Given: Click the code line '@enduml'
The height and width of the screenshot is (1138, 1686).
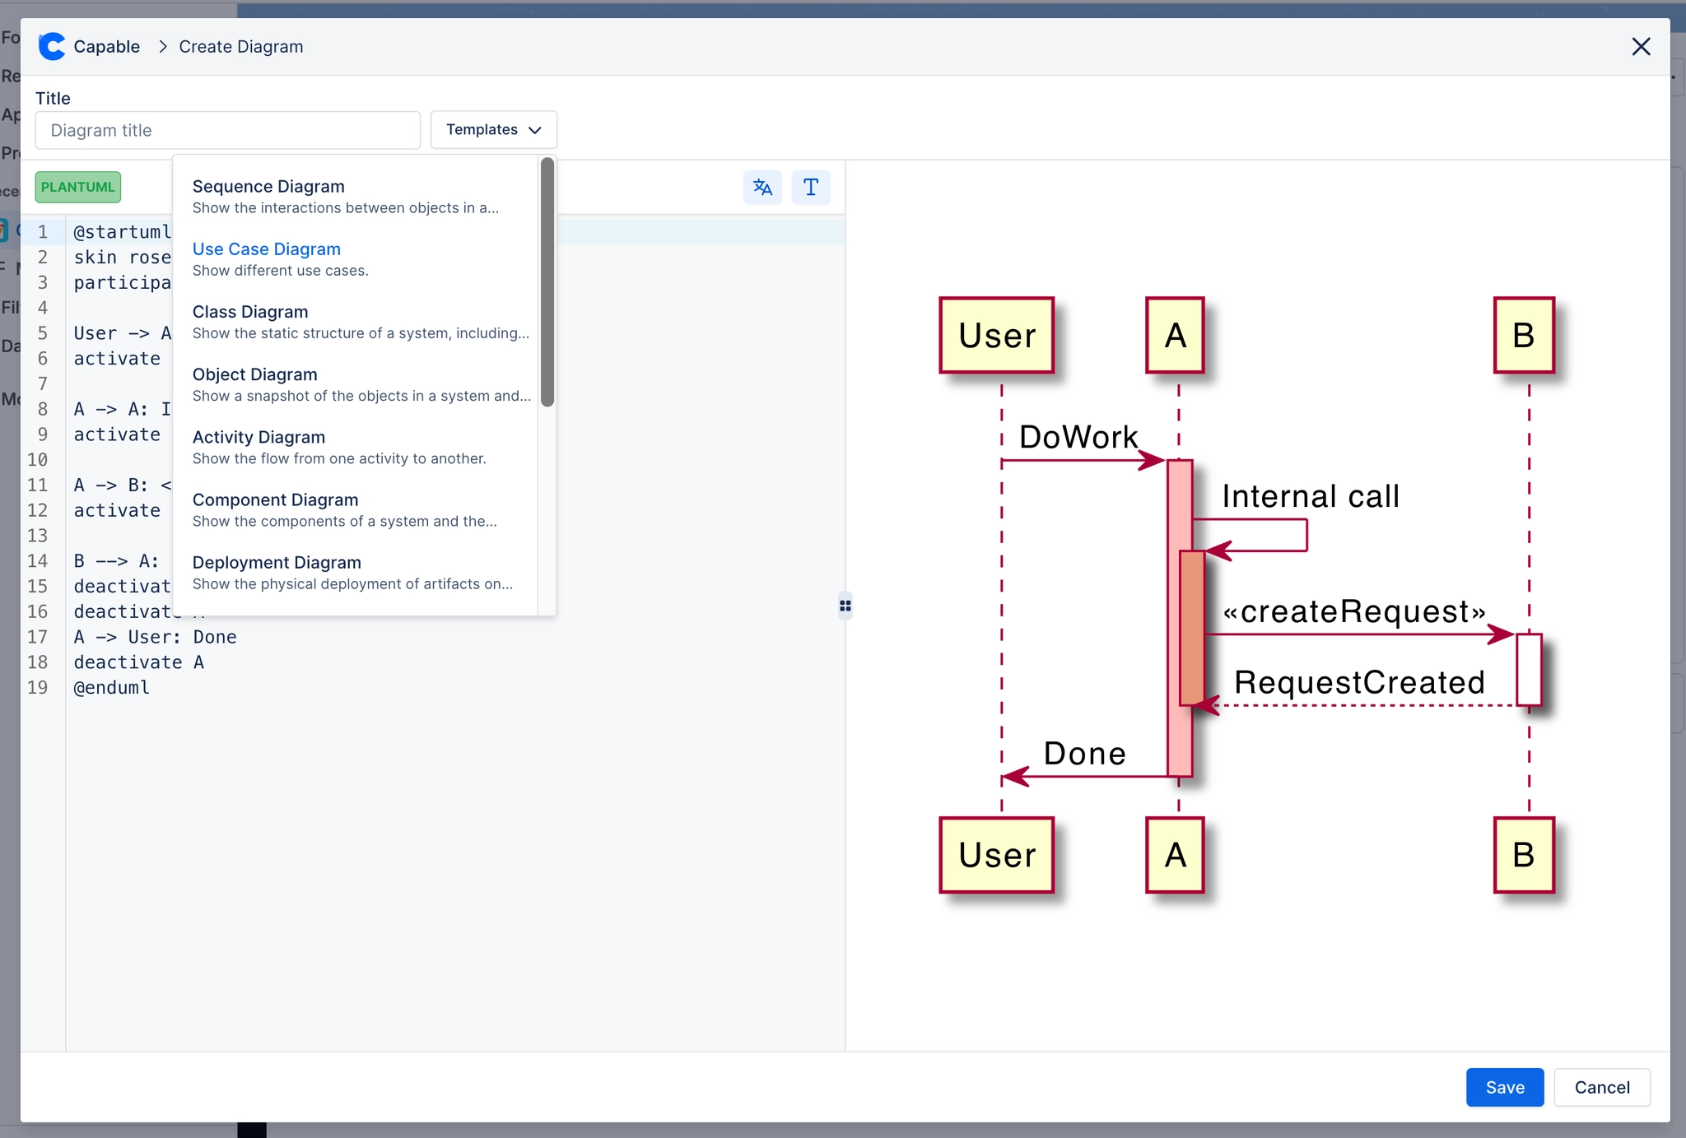Looking at the screenshot, I should 112,688.
